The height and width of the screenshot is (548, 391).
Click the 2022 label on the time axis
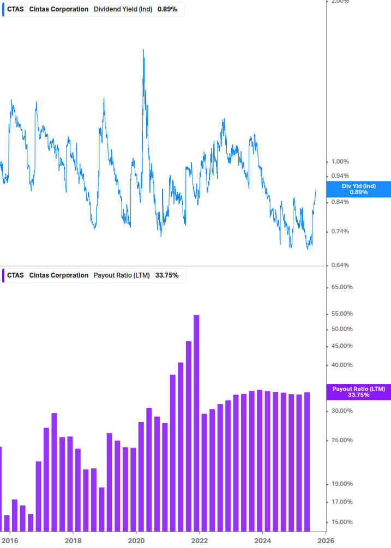(x=199, y=541)
